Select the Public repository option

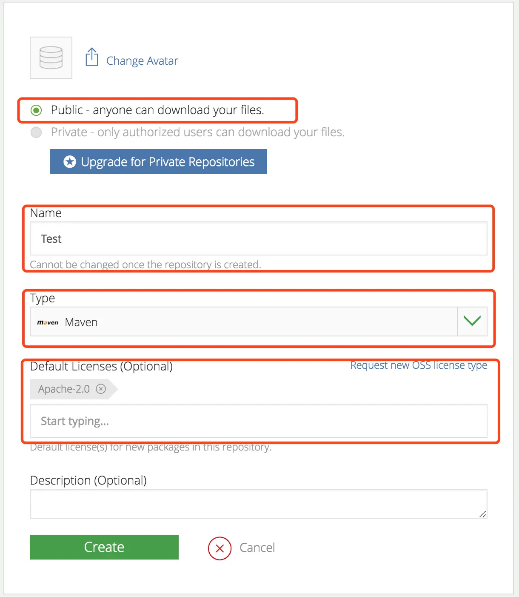(x=36, y=110)
